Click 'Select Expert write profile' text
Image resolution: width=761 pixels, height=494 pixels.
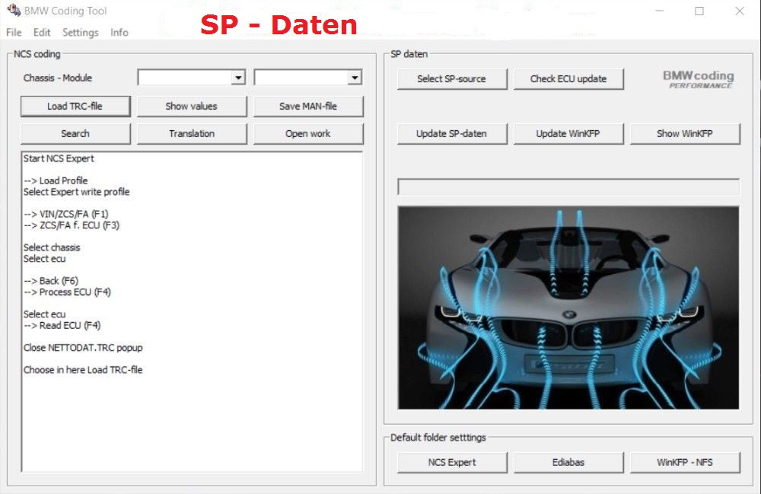[x=77, y=192]
